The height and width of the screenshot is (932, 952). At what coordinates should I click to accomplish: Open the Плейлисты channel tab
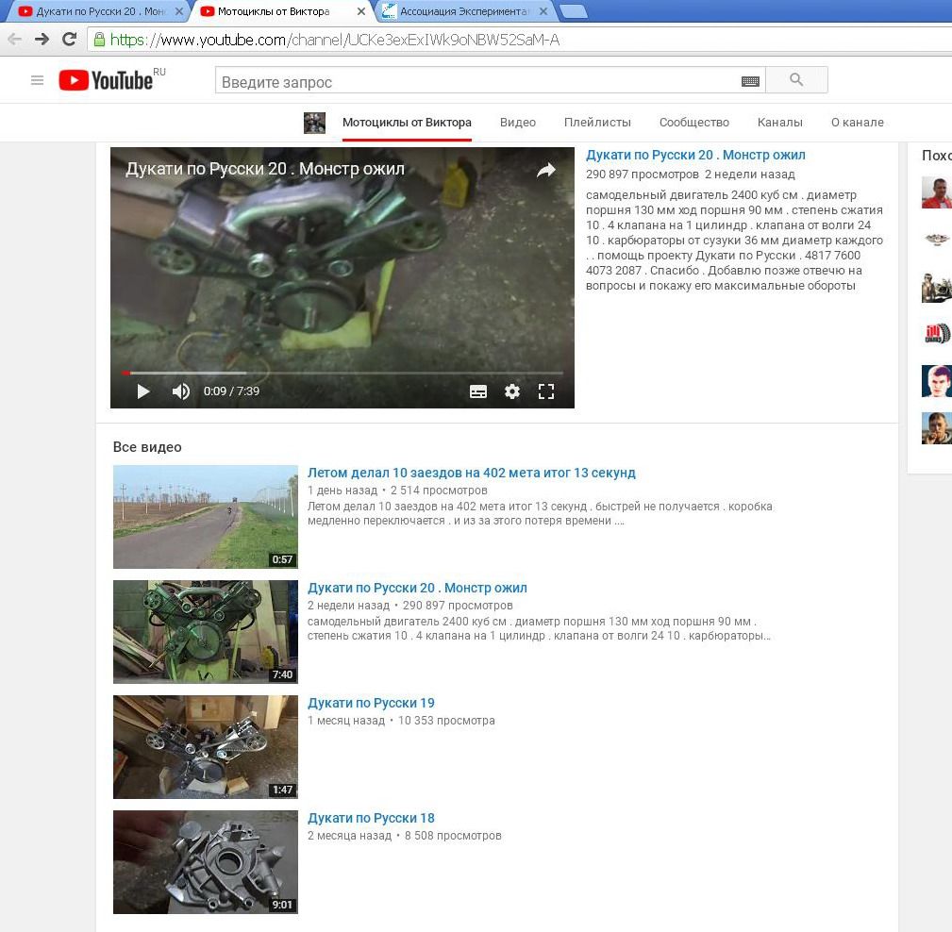coord(597,123)
